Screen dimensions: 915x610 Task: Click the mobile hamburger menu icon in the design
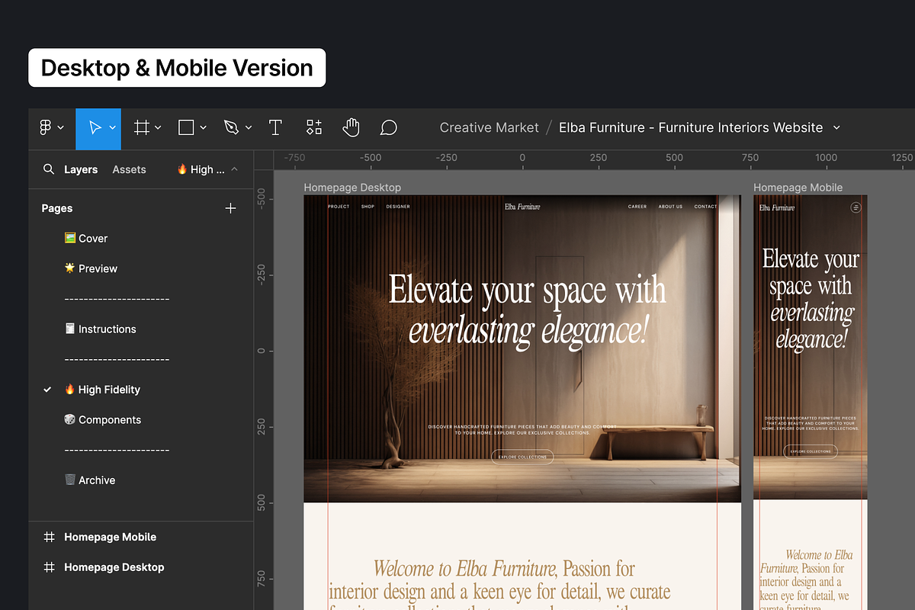[x=856, y=207]
